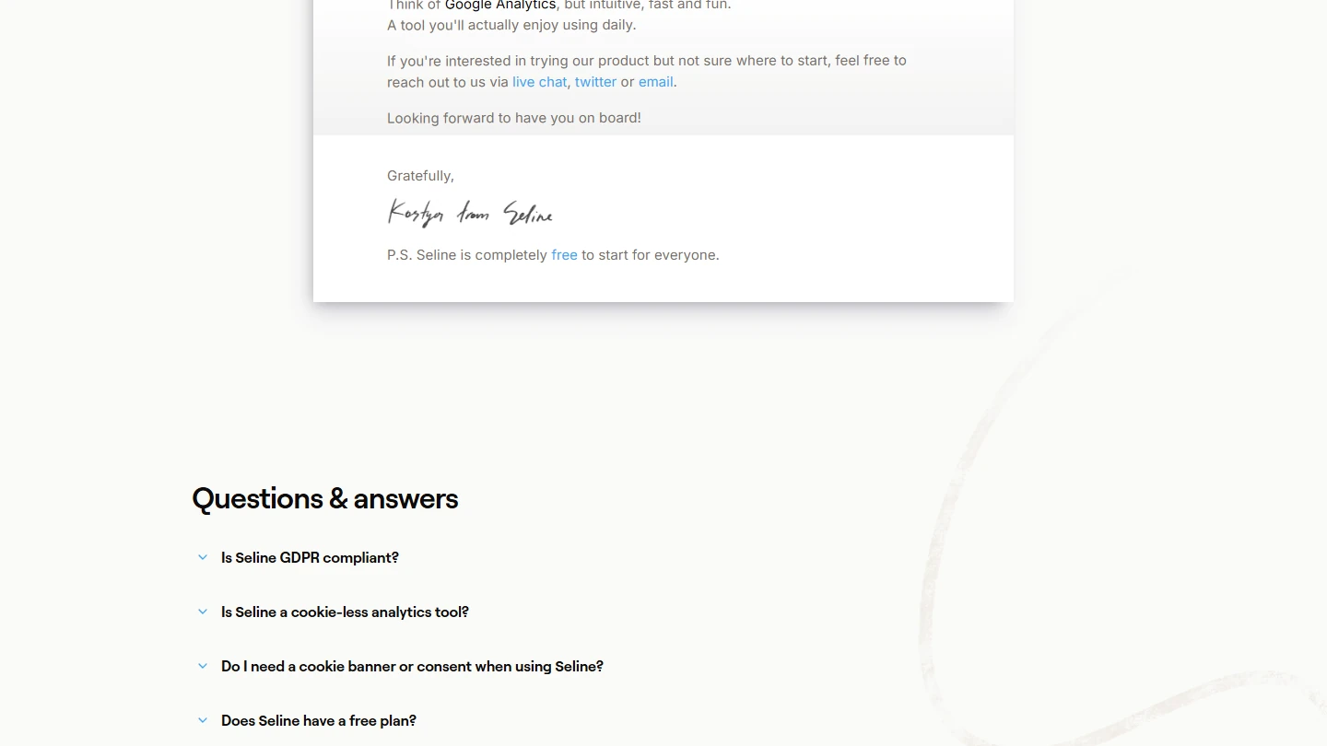Expand the free plan question chevron
Viewport: 1327px width, 746px height.
pos(203,720)
